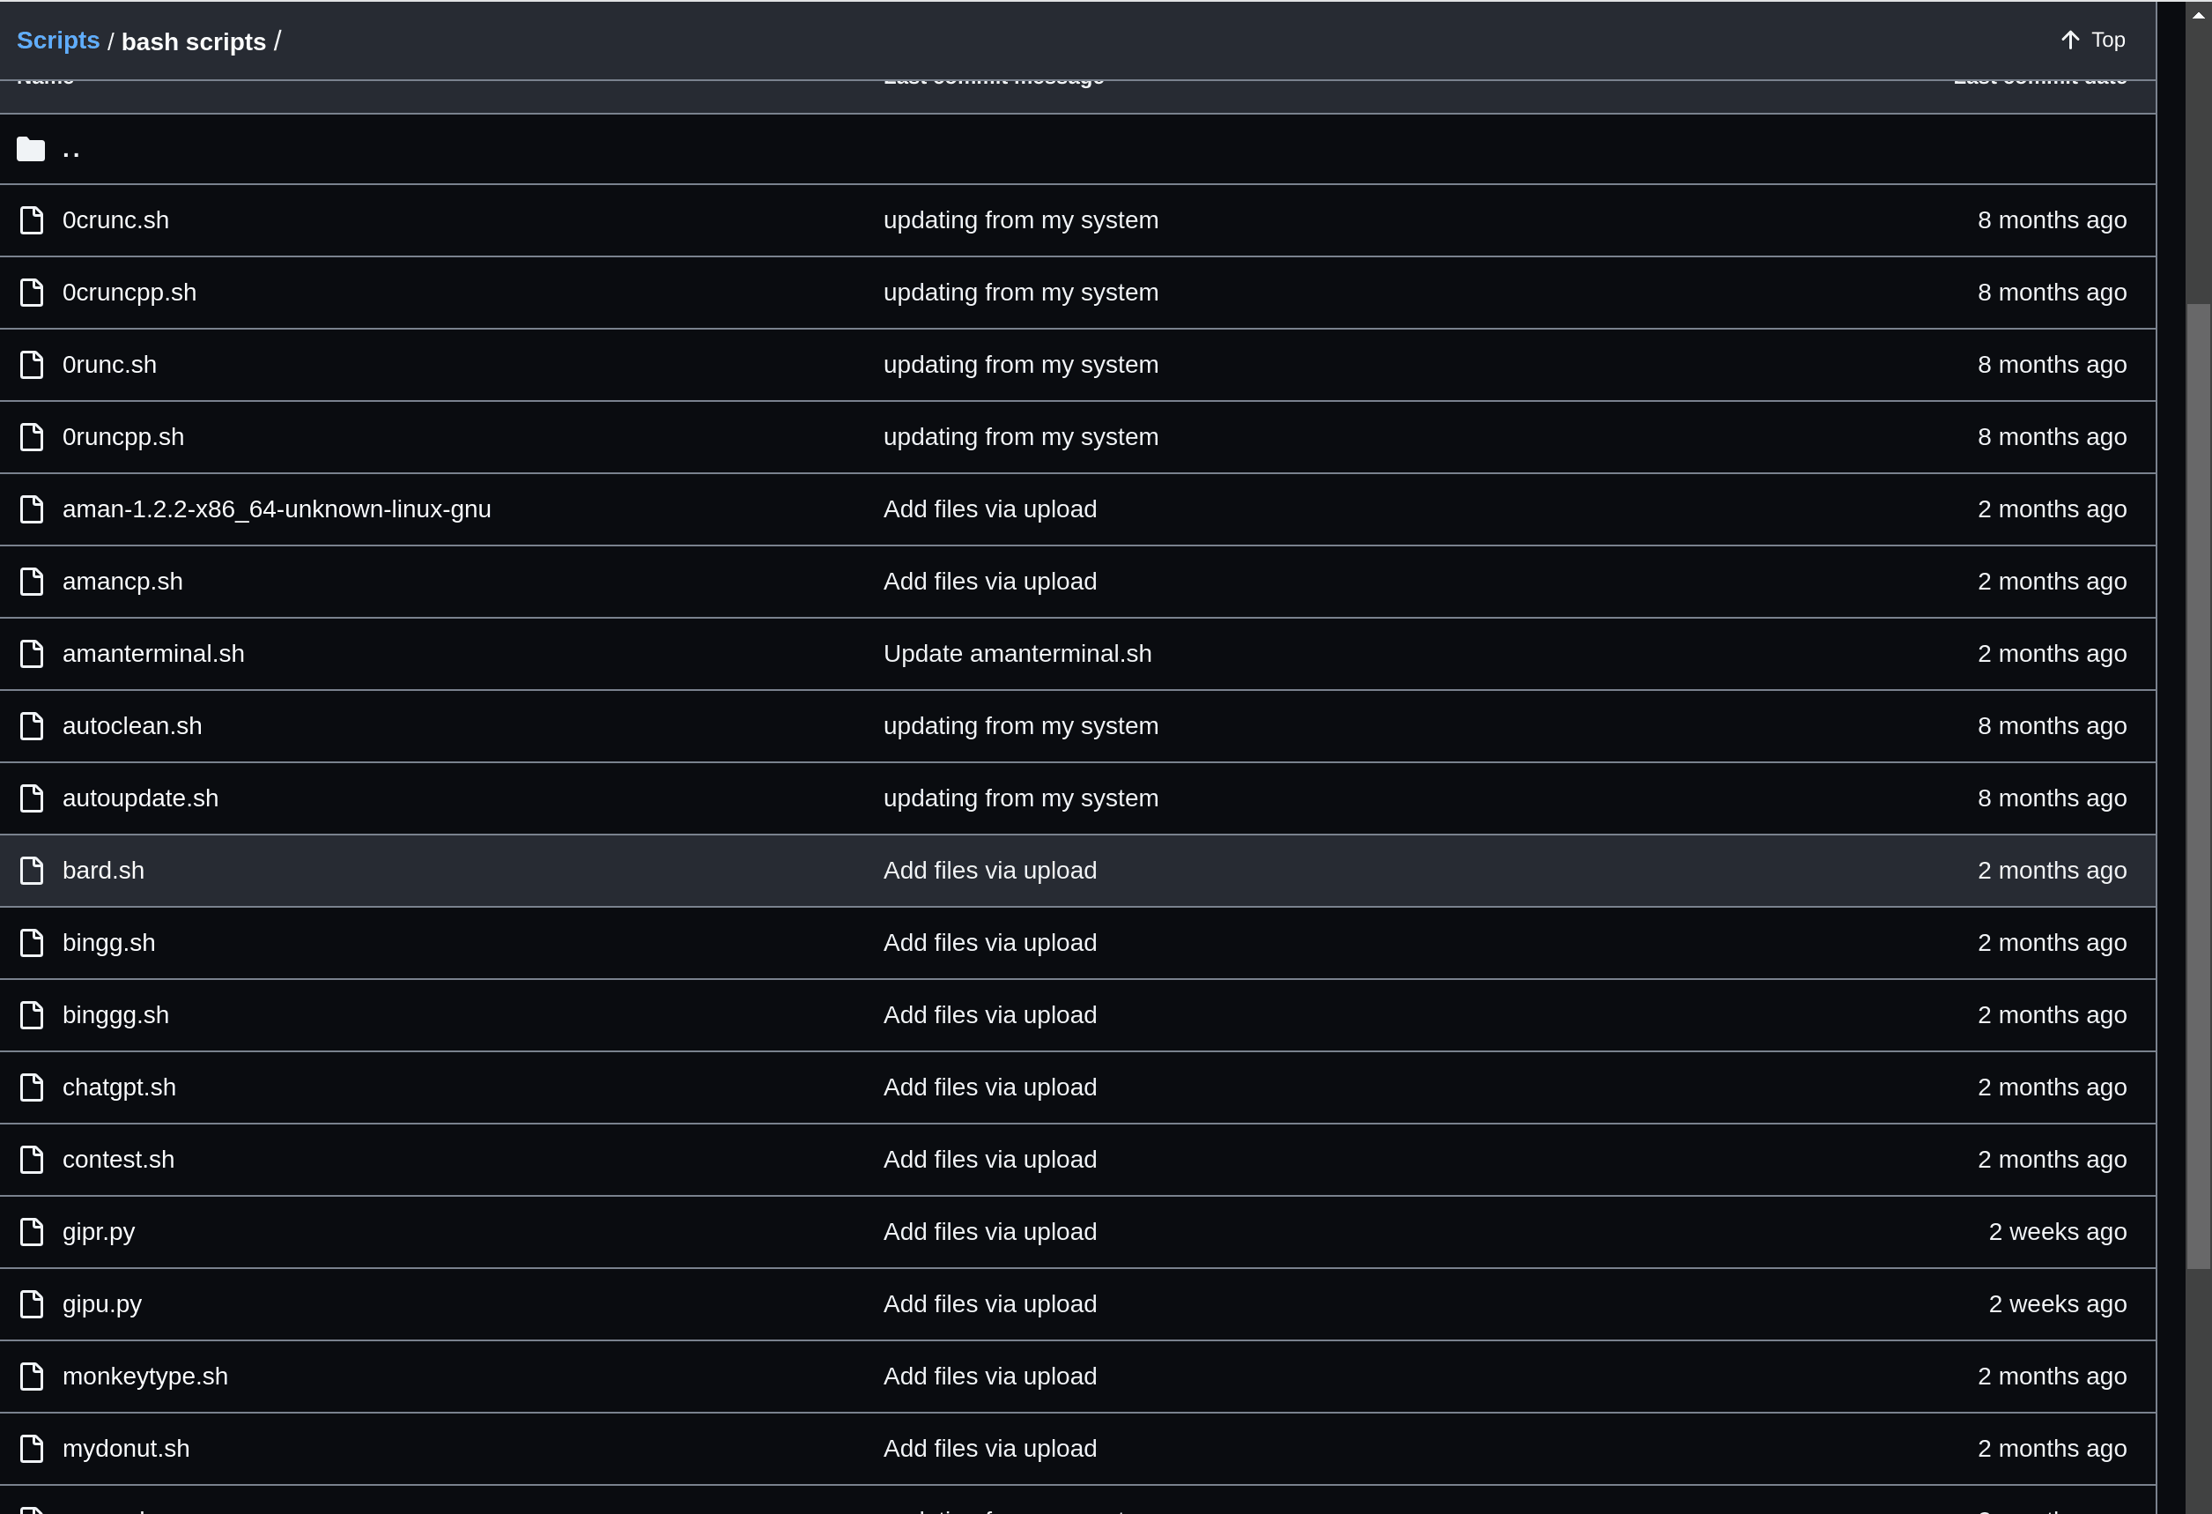Open the autoupdate.sh file
Screen dimensions: 2212x1514
[x=140, y=798]
